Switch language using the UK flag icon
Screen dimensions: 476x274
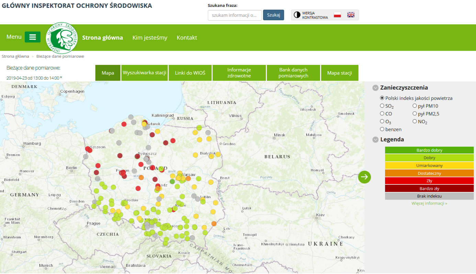(351, 15)
